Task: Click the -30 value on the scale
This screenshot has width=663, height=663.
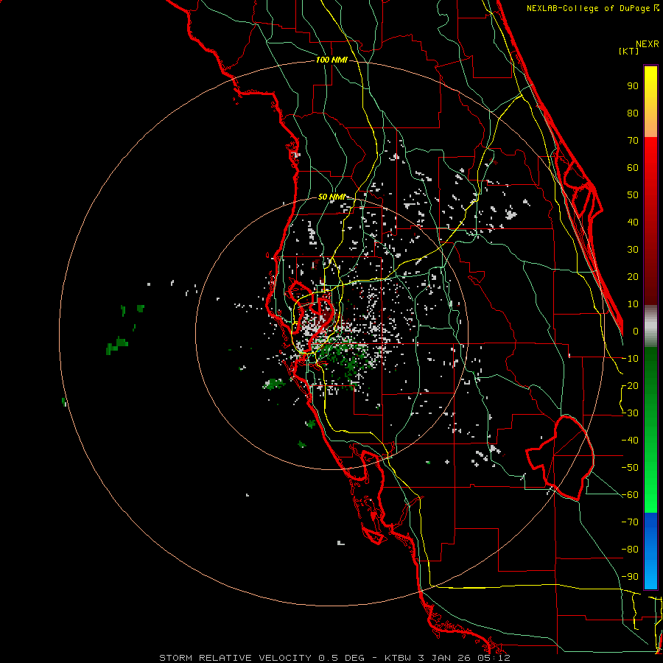Action: (x=630, y=413)
